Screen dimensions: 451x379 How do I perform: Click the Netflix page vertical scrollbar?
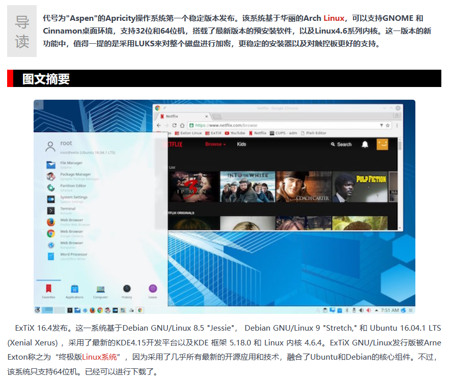(x=400, y=184)
